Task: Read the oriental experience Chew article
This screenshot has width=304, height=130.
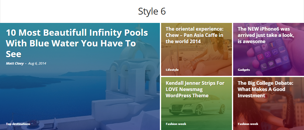Action: click(x=195, y=35)
